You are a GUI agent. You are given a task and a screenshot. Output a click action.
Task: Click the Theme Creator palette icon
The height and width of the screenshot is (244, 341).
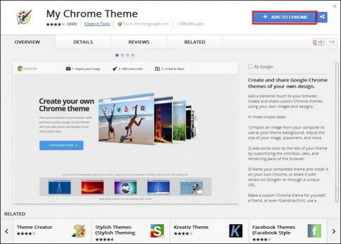point(79,231)
